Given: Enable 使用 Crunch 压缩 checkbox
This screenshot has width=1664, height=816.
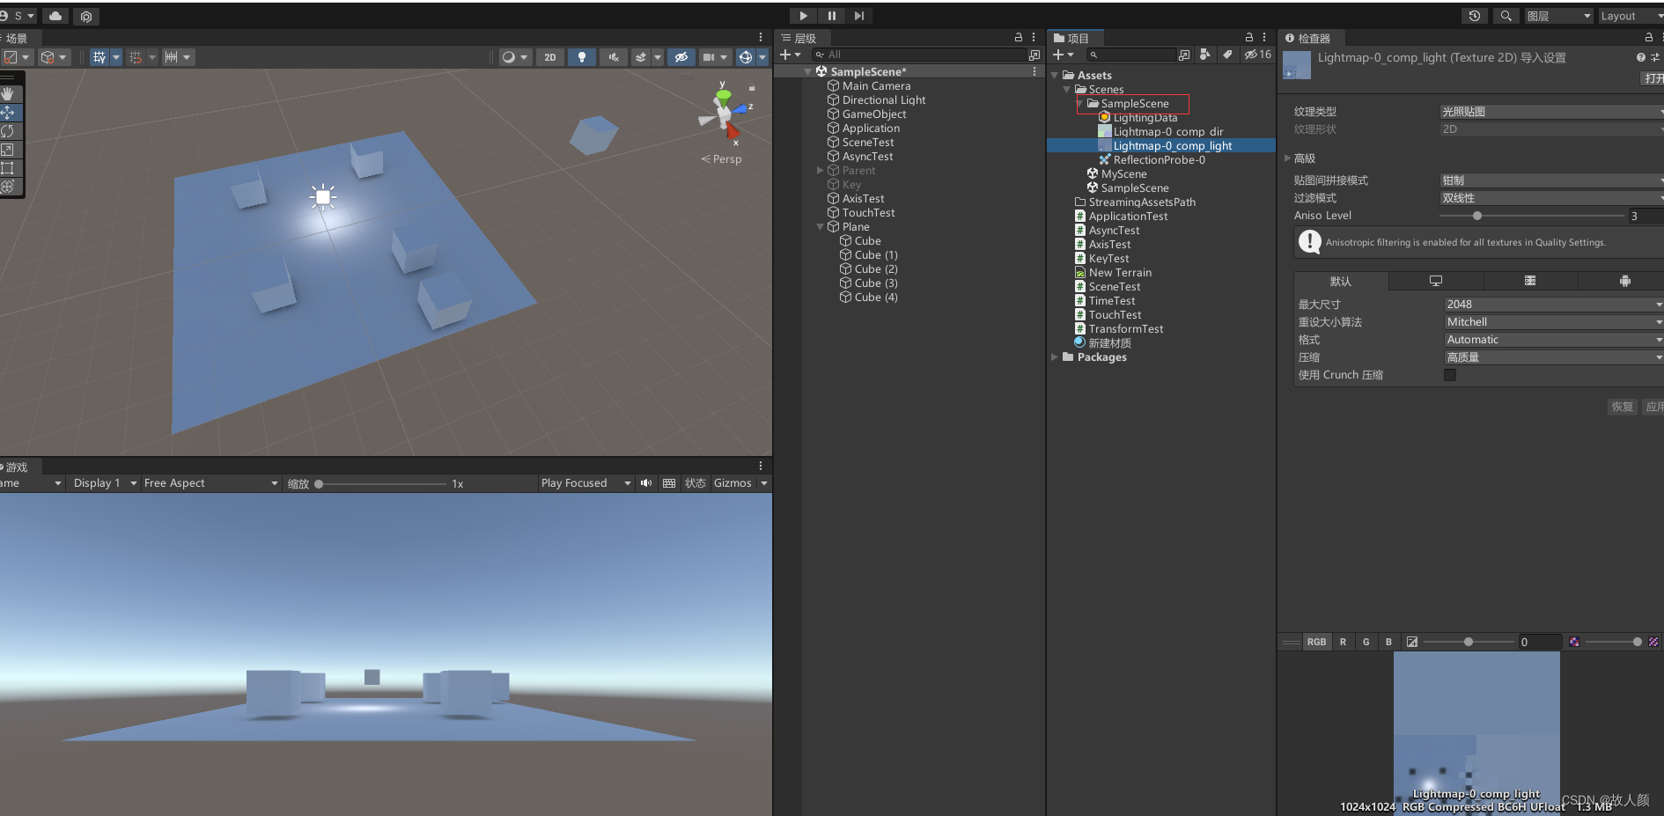Looking at the screenshot, I should point(1450,375).
